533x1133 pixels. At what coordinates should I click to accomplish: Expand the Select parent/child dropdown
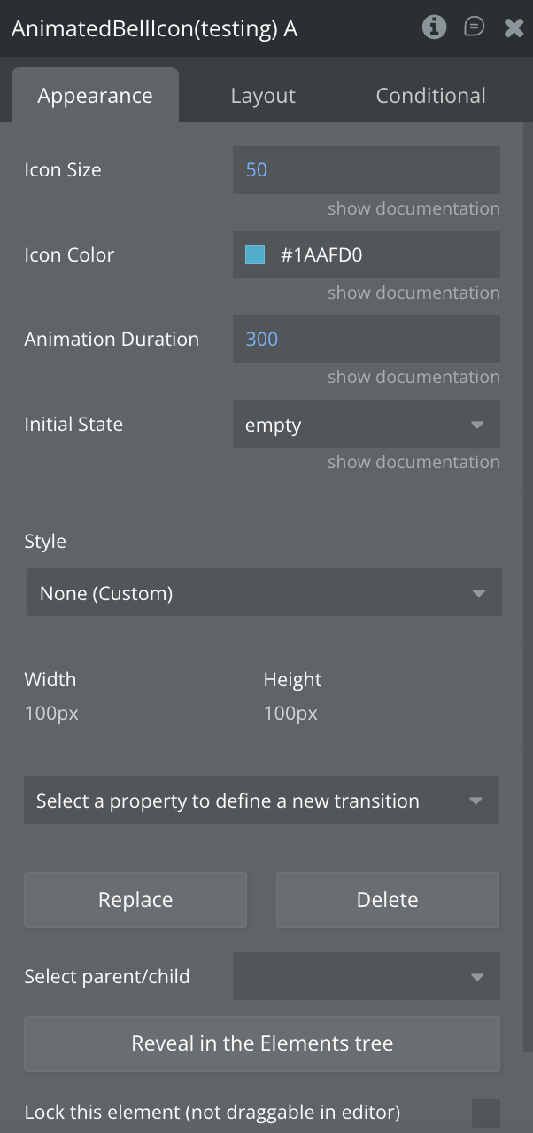(x=366, y=977)
